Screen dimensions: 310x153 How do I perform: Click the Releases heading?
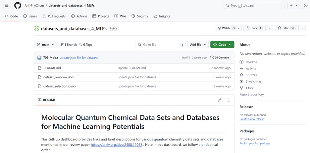point(246,107)
